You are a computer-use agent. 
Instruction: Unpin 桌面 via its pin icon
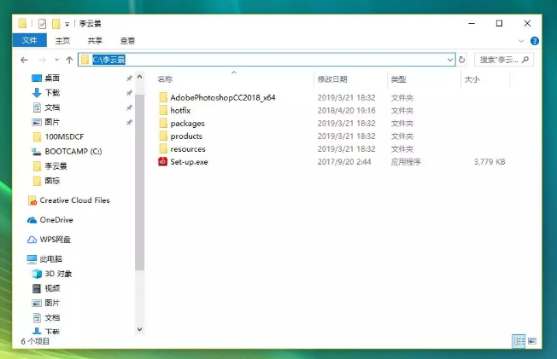point(129,78)
